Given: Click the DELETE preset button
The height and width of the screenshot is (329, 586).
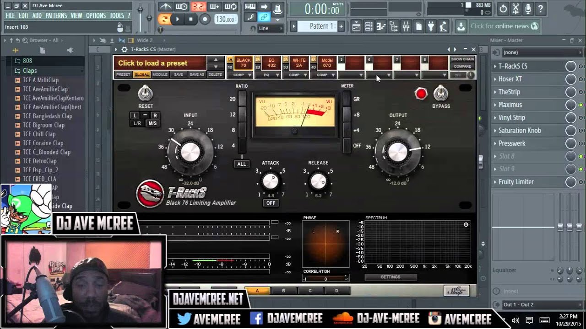Looking at the screenshot, I should click(215, 74).
